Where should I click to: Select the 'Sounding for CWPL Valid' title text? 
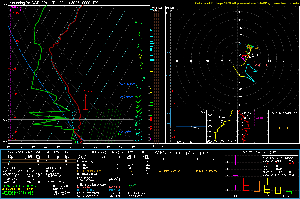pyautogui.click(x=31, y=3)
